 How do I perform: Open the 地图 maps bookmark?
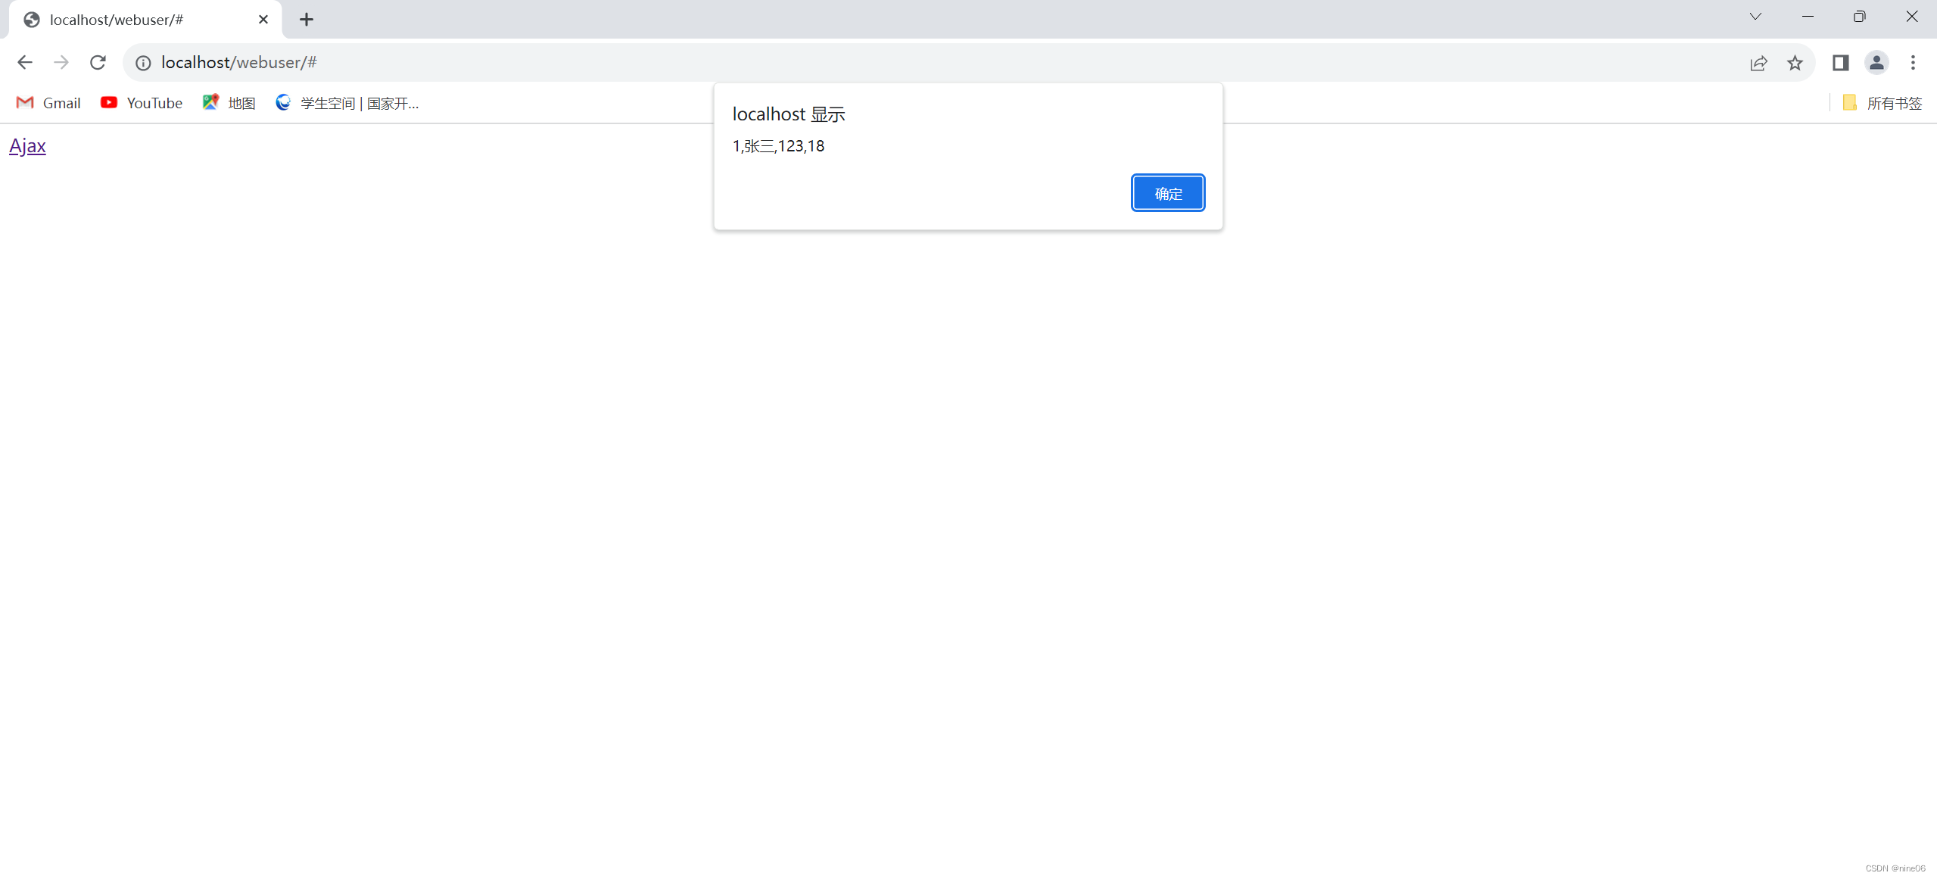coord(229,103)
